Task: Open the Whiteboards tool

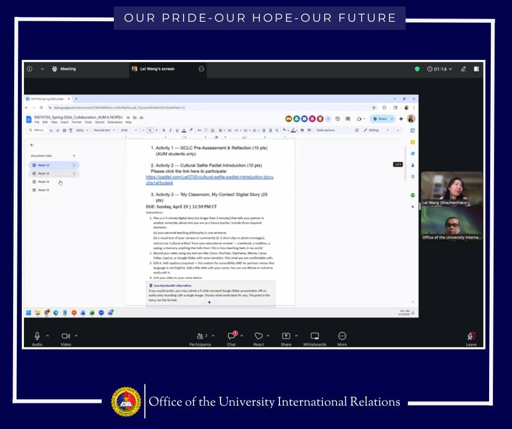Action: point(314,336)
